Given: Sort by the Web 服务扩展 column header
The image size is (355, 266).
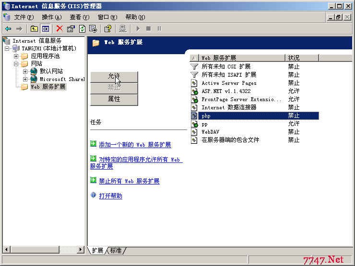Looking at the screenshot, I should coord(242,58).
